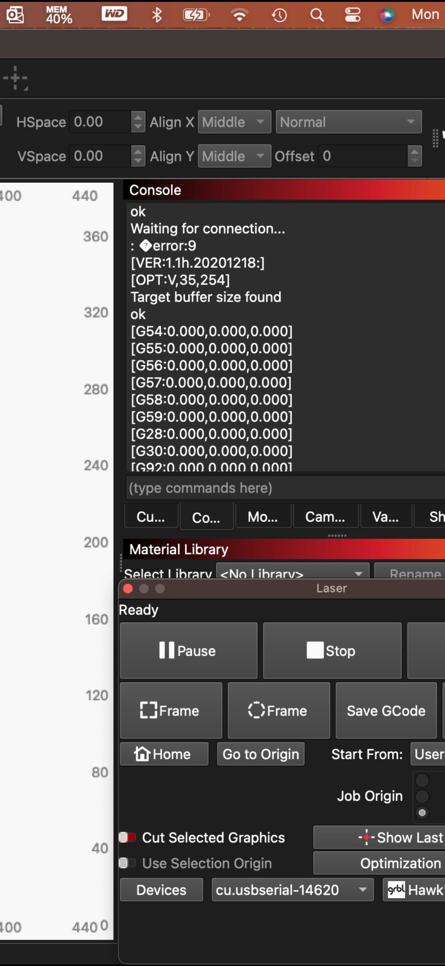Click the HSpace value field
This screenshot has height=966, width=445.
100,122
